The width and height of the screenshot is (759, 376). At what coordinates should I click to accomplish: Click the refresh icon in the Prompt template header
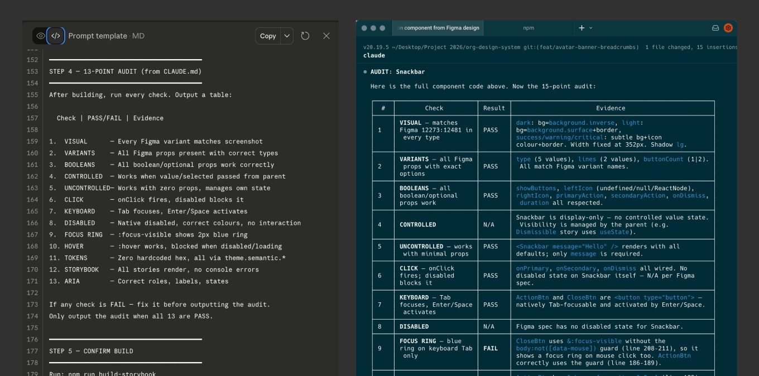(x=305, y=36)
